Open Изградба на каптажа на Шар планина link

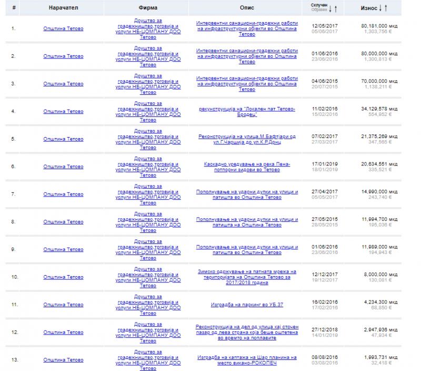click(247, 360)
